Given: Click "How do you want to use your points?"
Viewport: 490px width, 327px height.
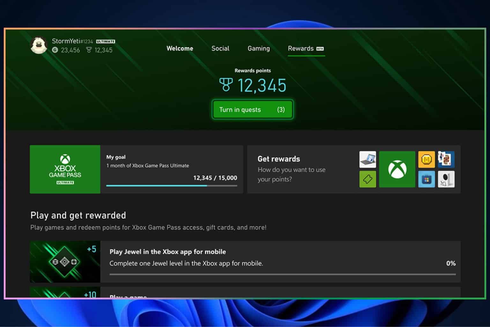Looking at the screenshot, I should [292, 174].
